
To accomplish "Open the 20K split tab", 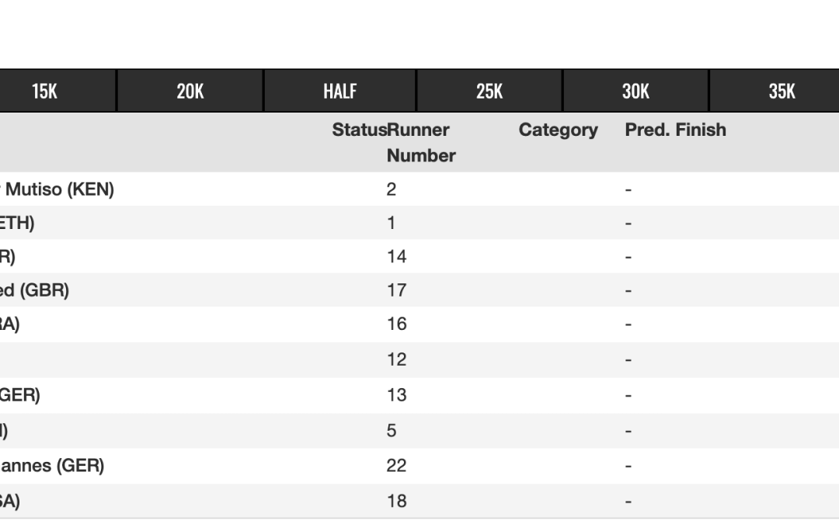I will 190,91.
